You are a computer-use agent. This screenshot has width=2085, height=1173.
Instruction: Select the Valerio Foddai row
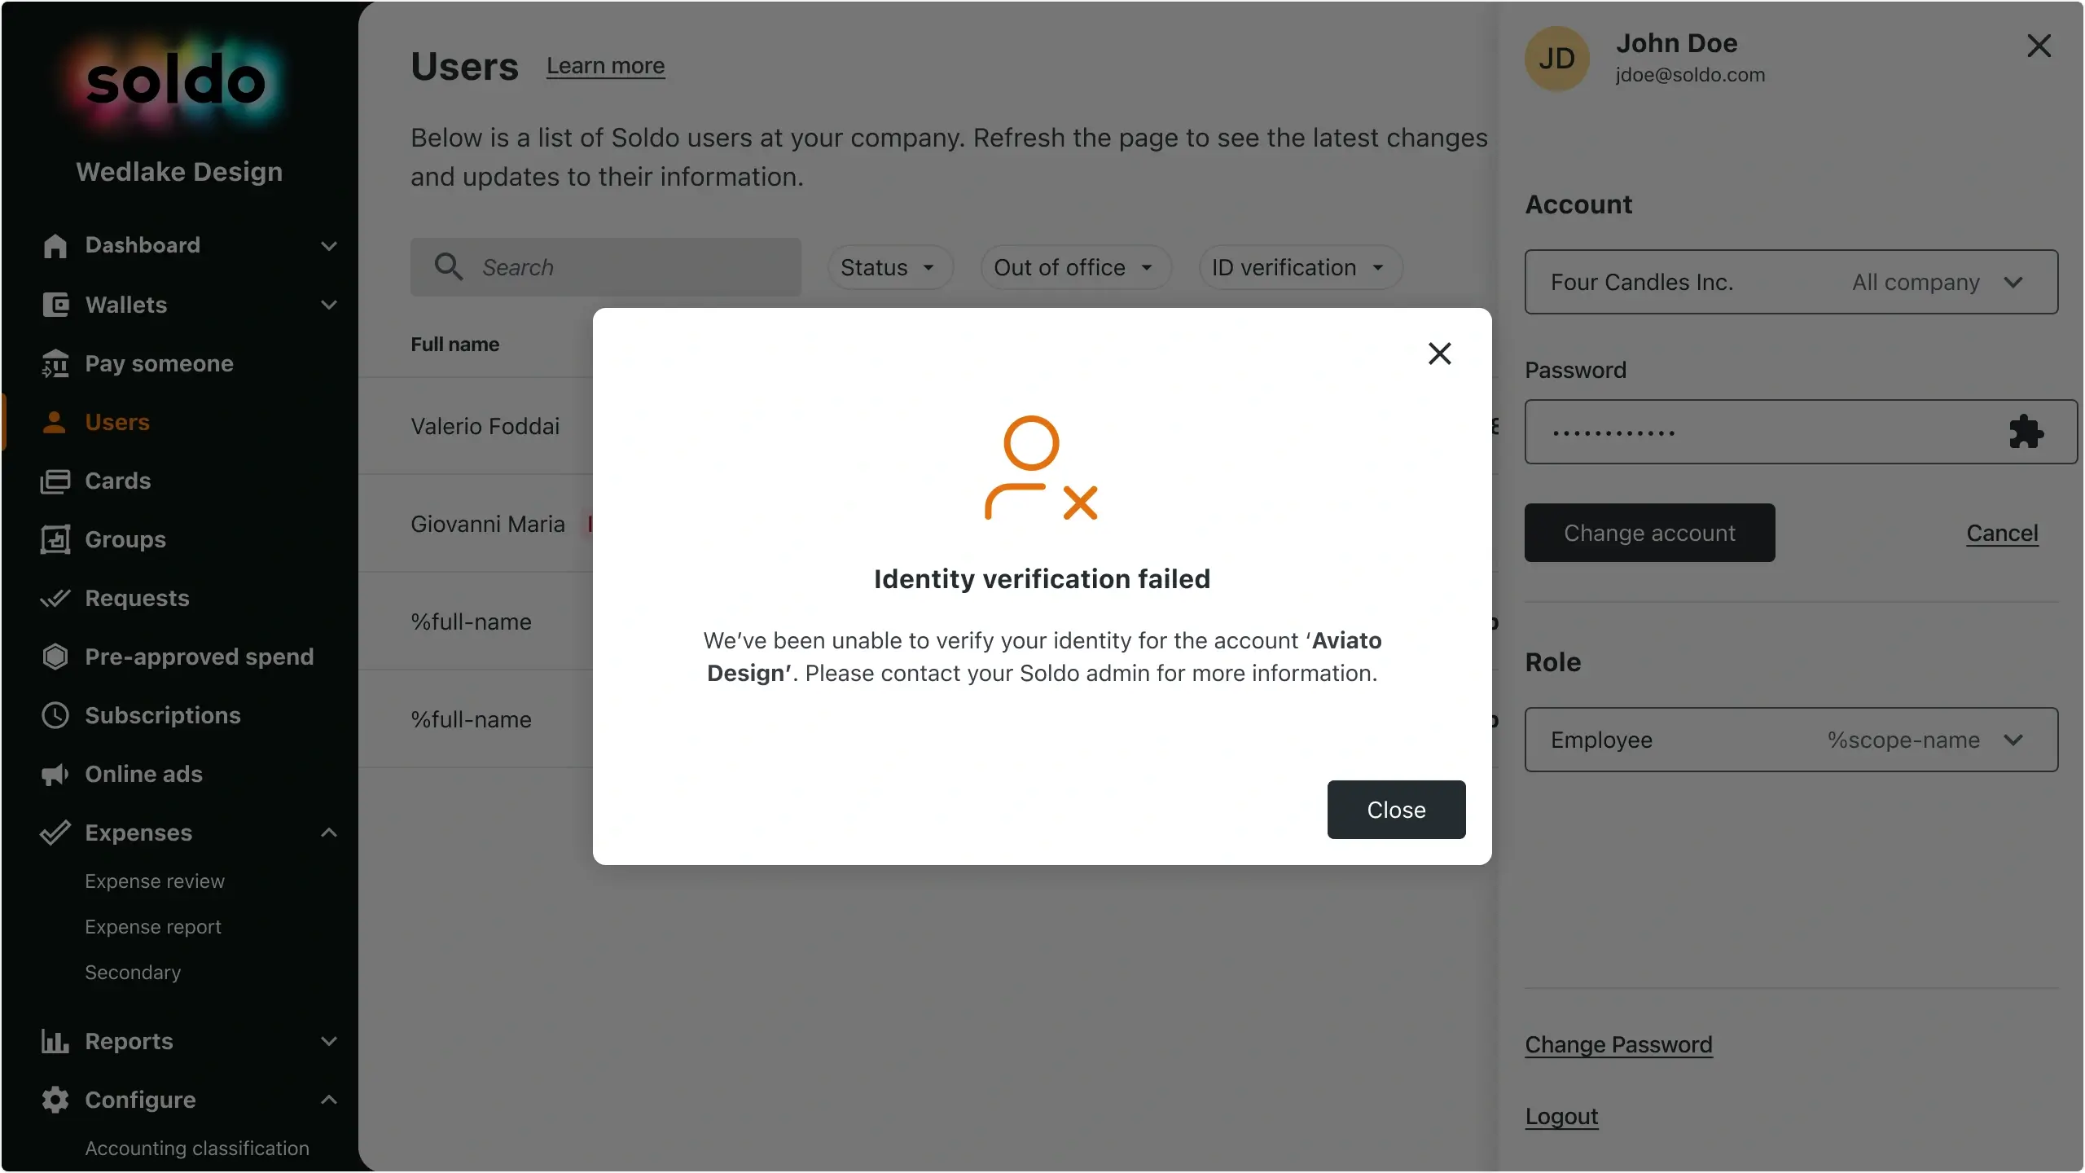point(485,426)
